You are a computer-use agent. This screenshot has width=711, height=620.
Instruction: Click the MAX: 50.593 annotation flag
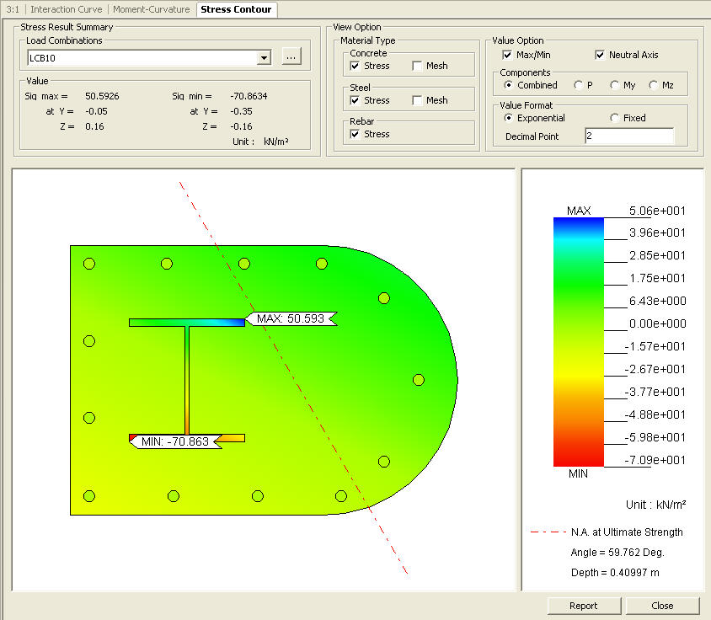[x=292, y=320]
